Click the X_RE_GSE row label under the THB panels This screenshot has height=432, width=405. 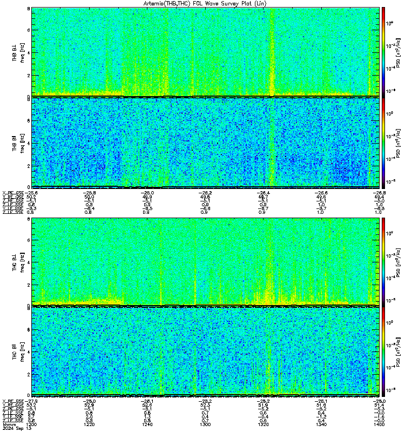(13, 193)
